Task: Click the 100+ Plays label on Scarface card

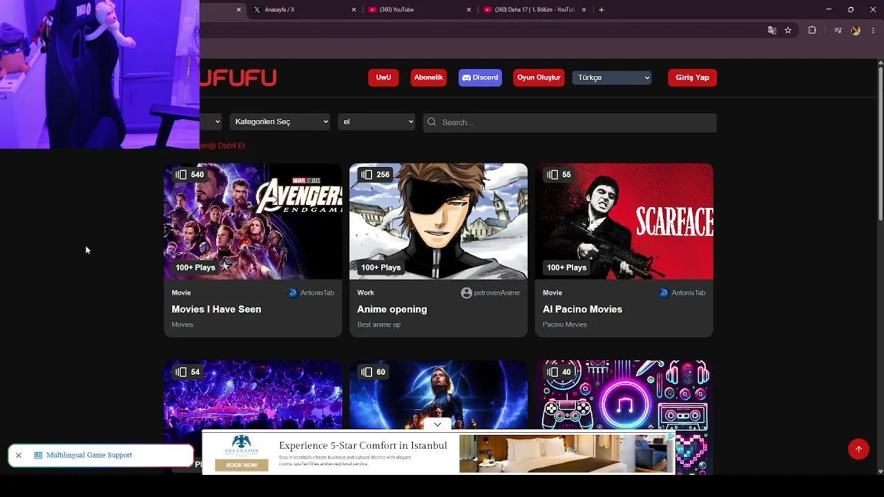Action: click(x=567, y=268)
